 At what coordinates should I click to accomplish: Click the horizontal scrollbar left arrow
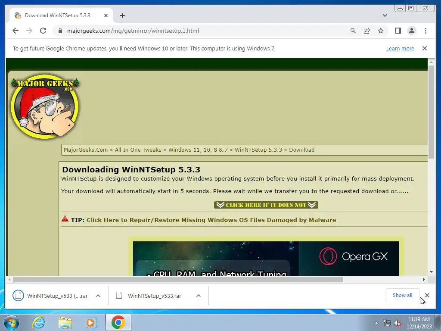coord(9,279)
